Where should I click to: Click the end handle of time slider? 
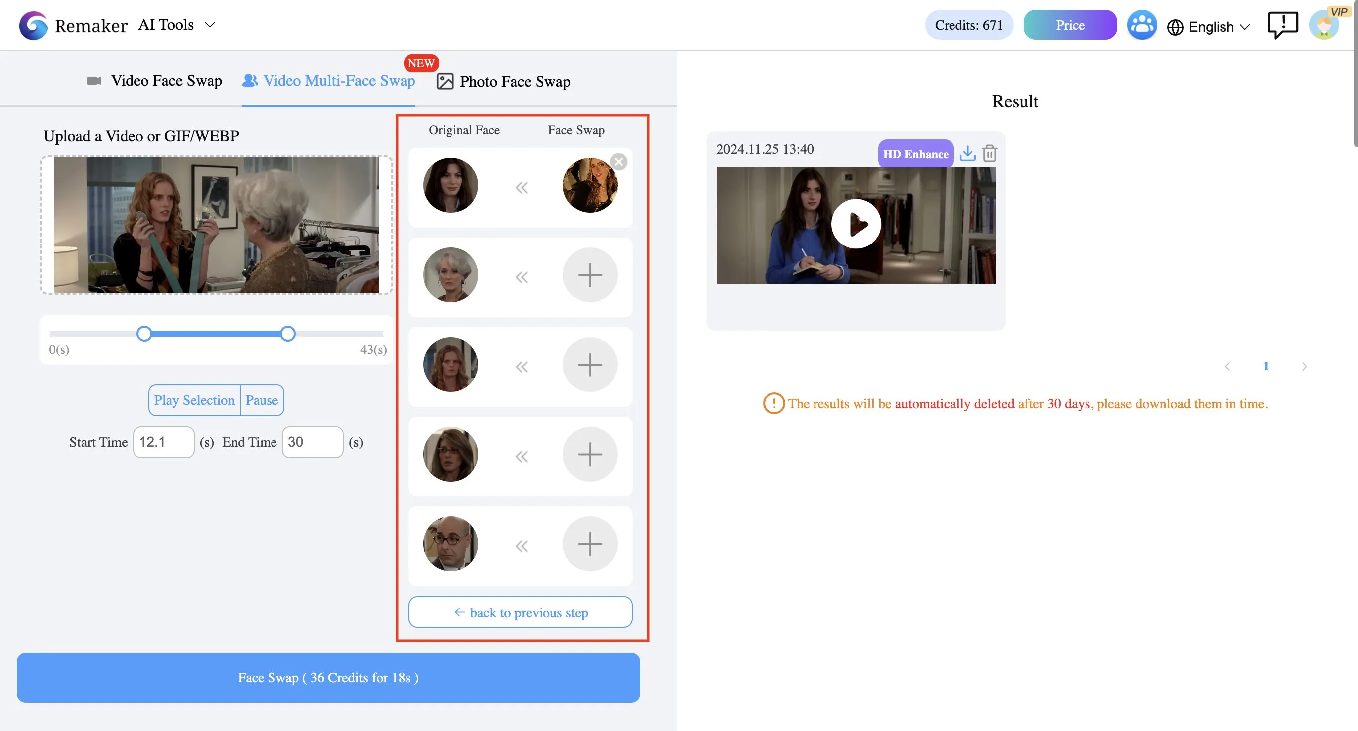pyautogui.click(x=288, y=334)
